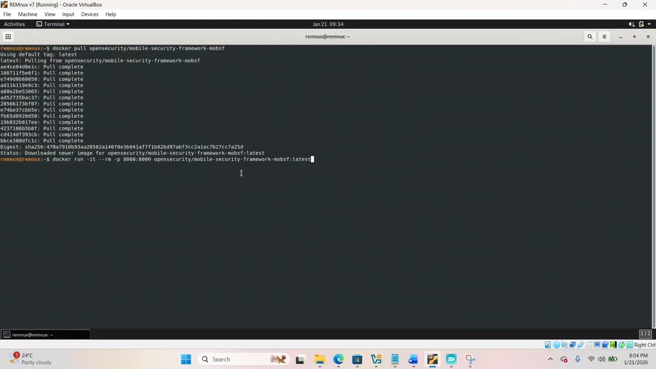
Task: Click VirtualBox USB status icon
Action: pyautogui.click(x=581, y=345)
